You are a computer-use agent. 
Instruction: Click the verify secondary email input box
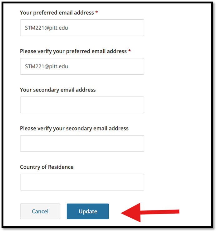point(82,143)
